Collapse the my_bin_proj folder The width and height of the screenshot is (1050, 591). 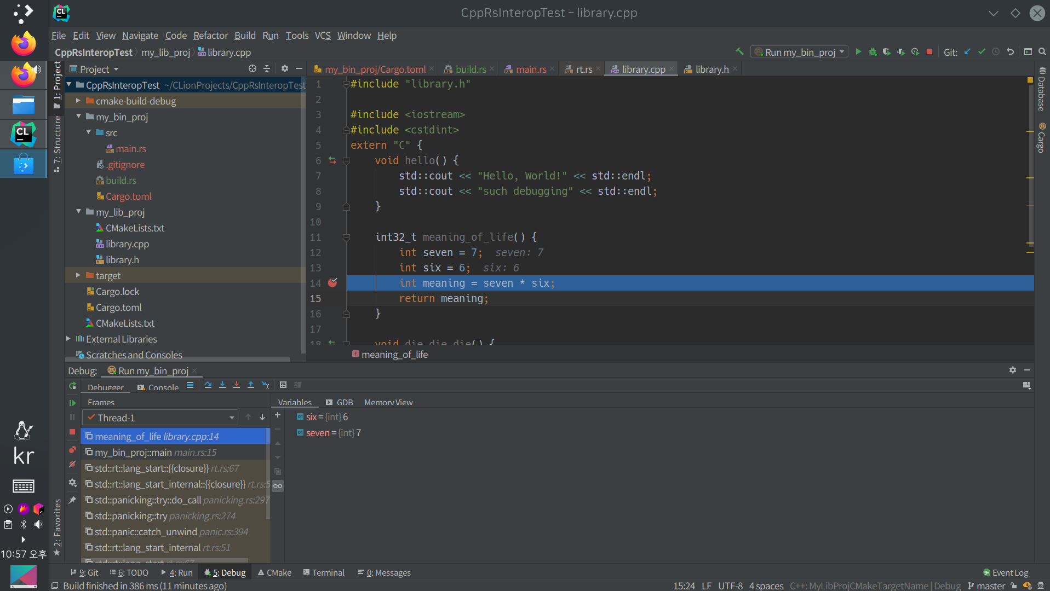[x=78, y=117]
